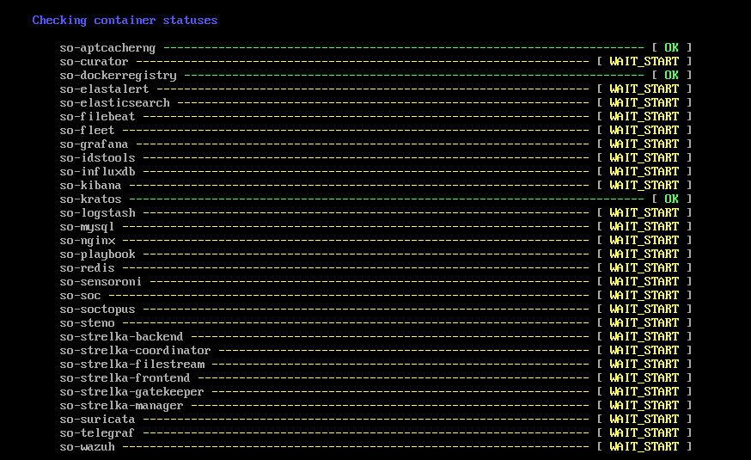Click WAIT_START status of so-strelka-coordinator
The height and width of the screenshot is (460, 751).
[x=644, y=351]
